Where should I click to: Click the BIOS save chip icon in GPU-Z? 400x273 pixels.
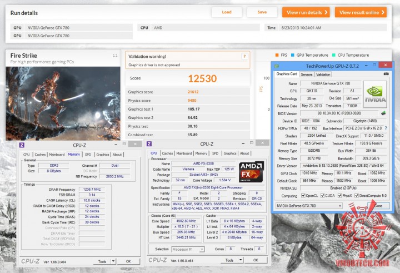pyautogui.click(x=383, y=113)
